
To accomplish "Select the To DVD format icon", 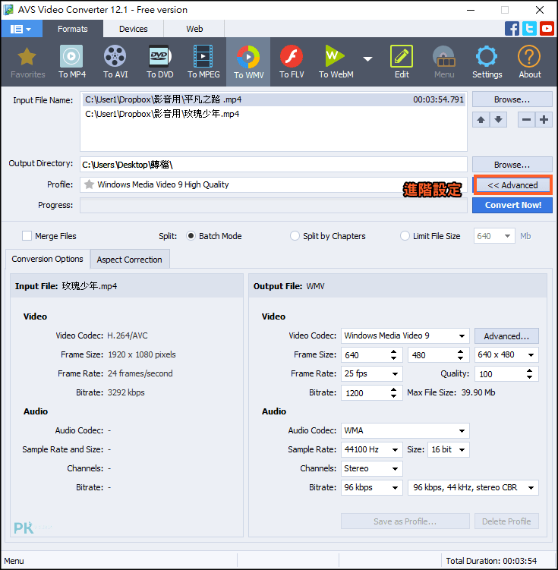I will point(159,62).
